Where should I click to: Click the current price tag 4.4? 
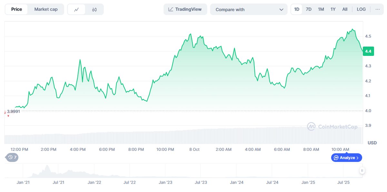point(368,51)
